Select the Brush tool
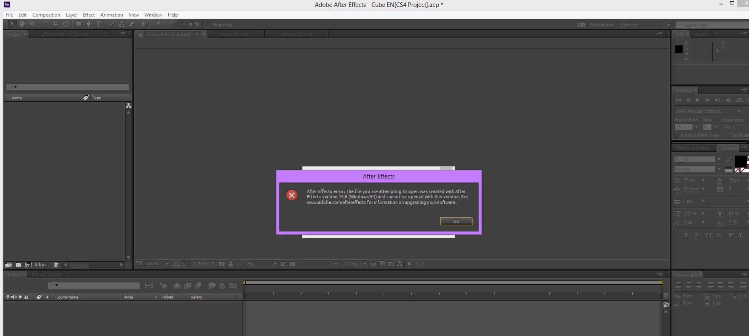Viewport: 749px width, 336px height. (112, 24)
